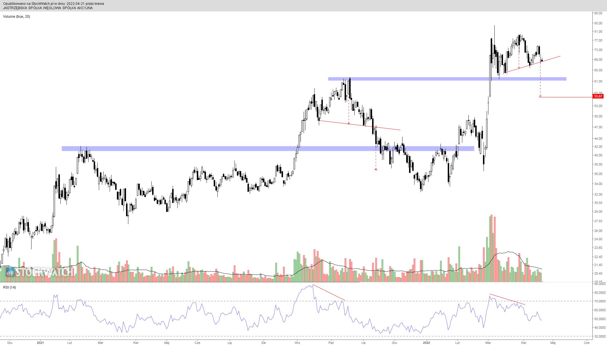This screenshot has width=607, height=345.
Task: Click the 81,00 price axis label
Action: click(x=598, y=32)
